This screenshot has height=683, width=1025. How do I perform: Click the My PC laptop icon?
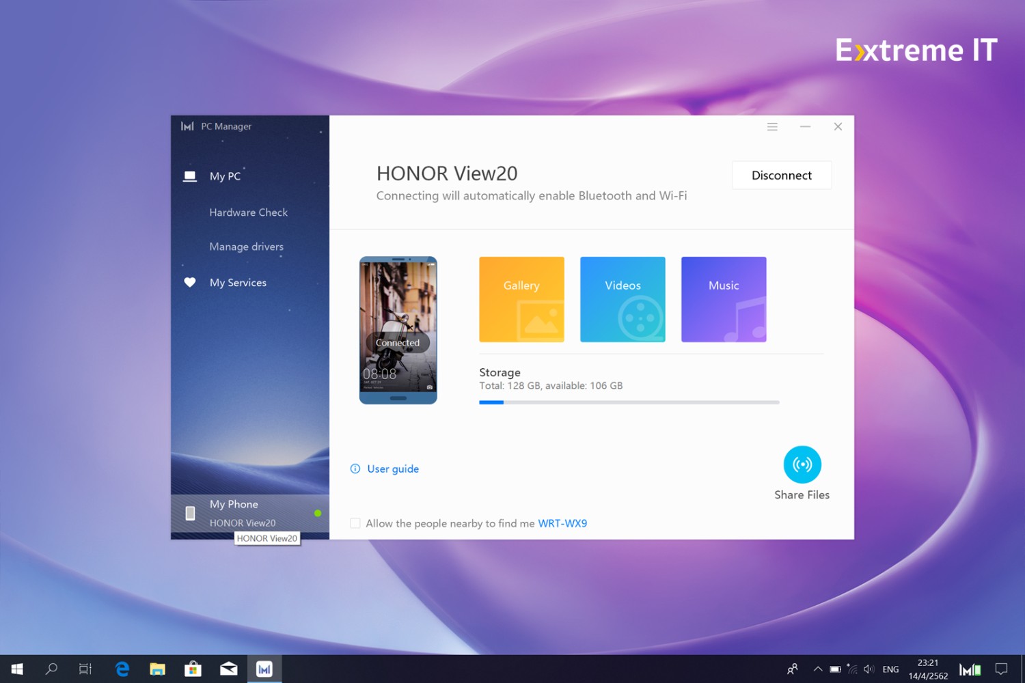[x=190, y=176]
